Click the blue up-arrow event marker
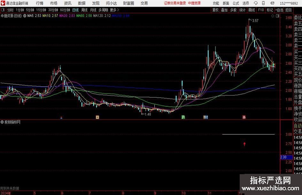The image size is (302, 195). click(61, 117)
